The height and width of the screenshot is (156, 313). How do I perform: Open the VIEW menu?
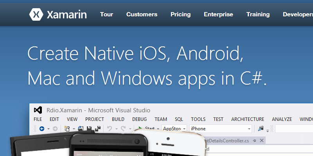click(x=72, y=119)
